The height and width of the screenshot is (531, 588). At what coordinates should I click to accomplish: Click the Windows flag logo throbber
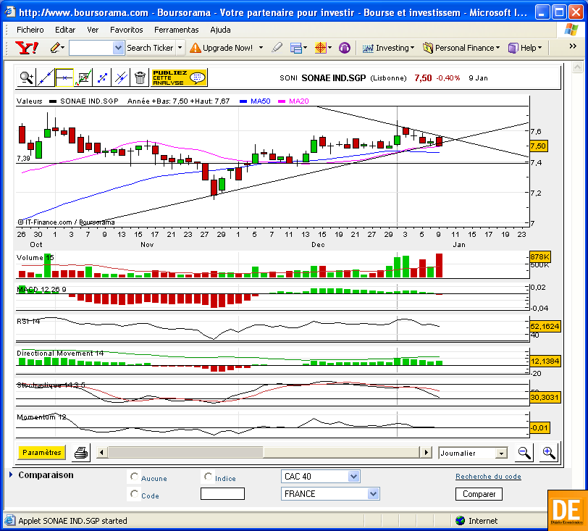click(571, 30)
